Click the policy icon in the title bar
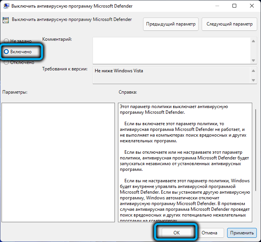261x242 pixels. click(x=6, y=6)
